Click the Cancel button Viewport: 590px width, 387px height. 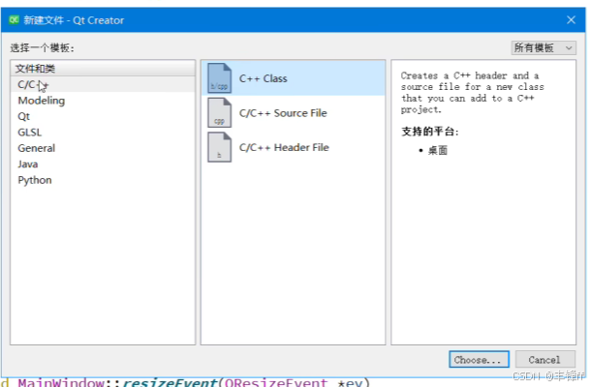[544, 360]
